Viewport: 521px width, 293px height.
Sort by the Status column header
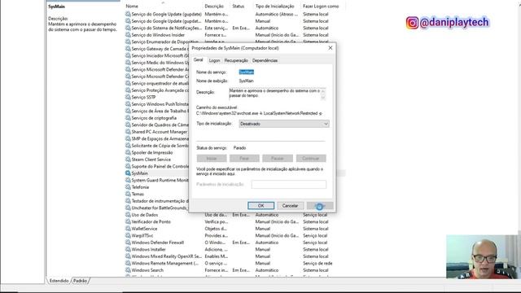(x=239, y=6)
